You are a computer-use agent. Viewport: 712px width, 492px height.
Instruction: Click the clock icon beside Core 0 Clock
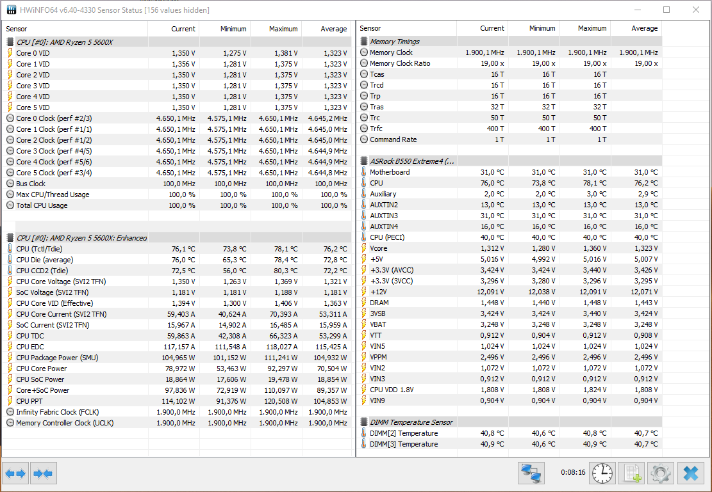(10, 118)
